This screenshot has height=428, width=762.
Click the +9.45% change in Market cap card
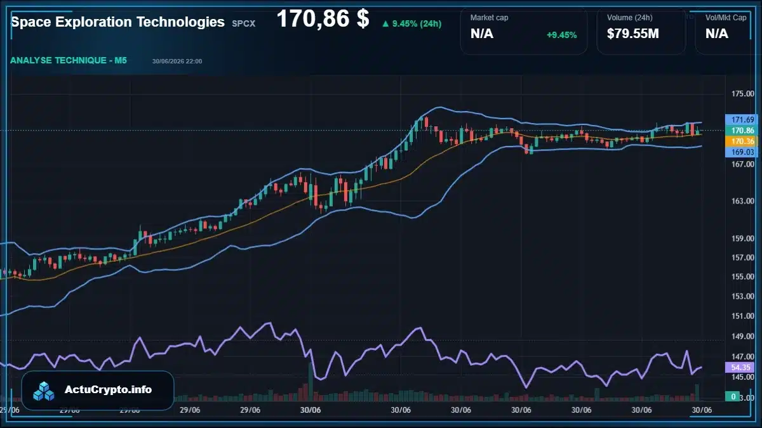[562, 35]
